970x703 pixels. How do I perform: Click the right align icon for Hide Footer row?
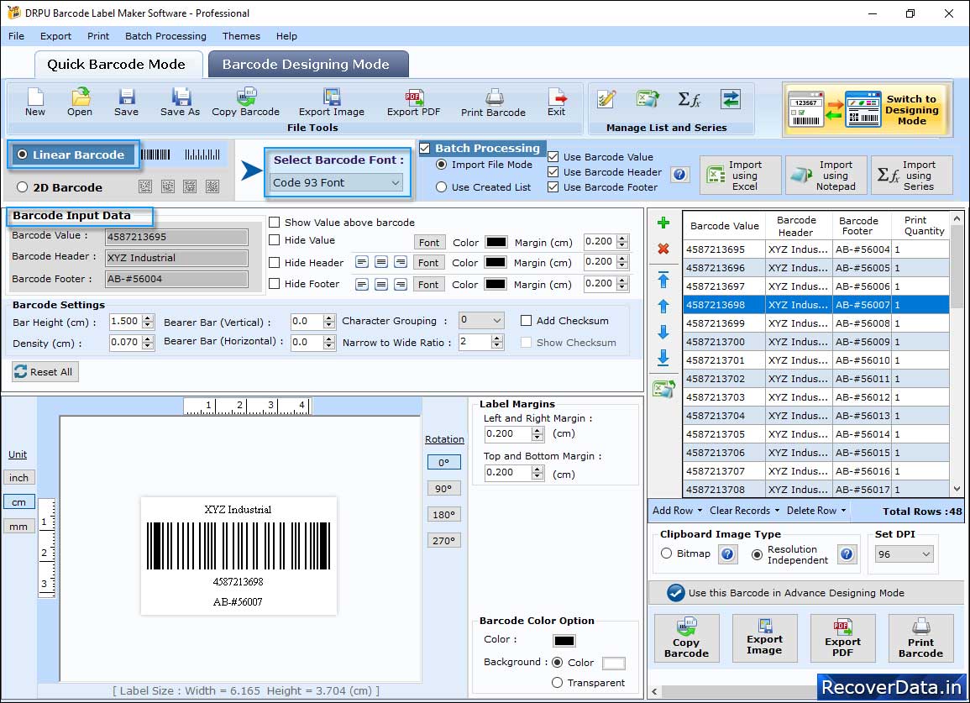point(401,285)
